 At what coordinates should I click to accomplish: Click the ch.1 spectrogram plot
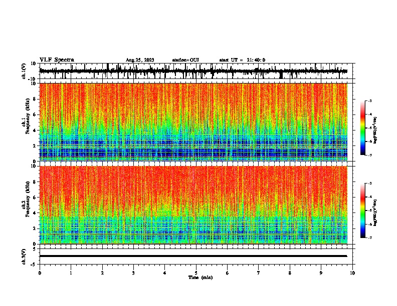tap(193, 122)
